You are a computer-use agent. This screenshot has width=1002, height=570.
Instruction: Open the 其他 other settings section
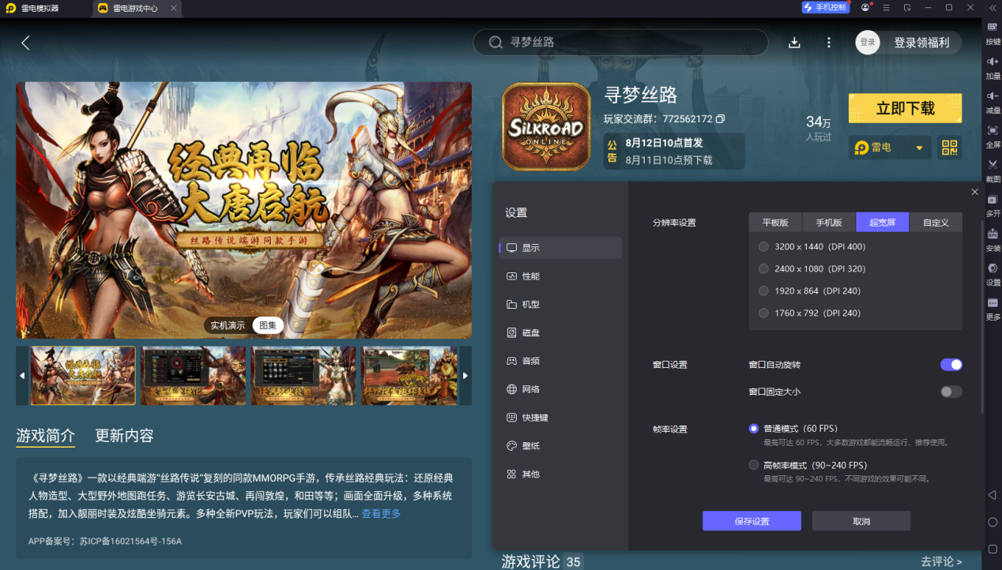pos(560,474)
